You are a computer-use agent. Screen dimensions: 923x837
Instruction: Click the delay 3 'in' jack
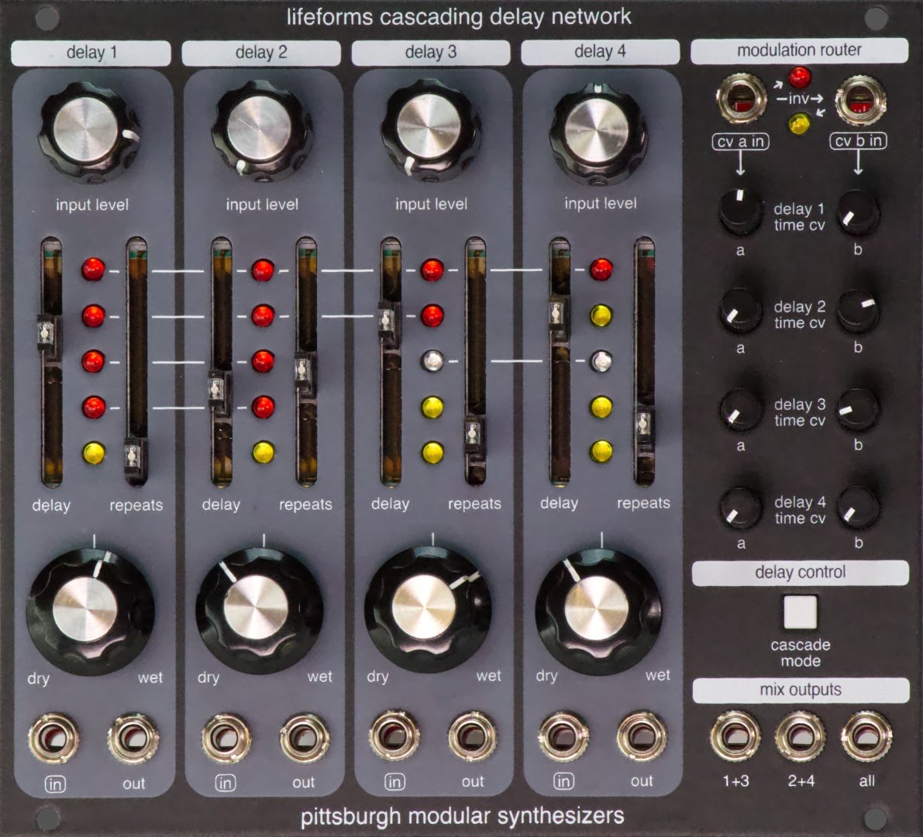[x=394, y=736]
